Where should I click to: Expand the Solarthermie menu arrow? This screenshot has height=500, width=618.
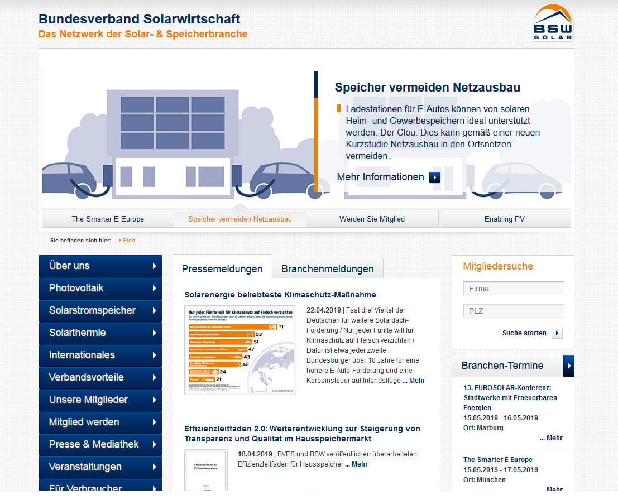coord(155,333)
